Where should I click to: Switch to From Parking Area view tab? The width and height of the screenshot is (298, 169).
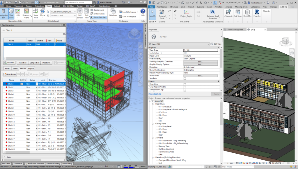pyautogui.click(x=235, y=30)
